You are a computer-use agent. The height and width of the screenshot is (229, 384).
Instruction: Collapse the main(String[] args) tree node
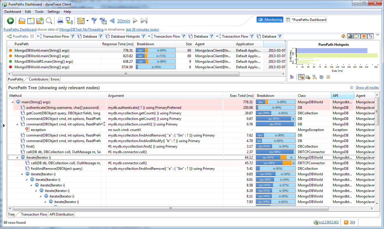pos(13,102)
